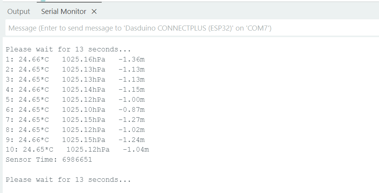This screenshot has width=379, height=193.
Task: Click reading line 2 in serial output
Action: pyautogui.click(x=75, y=70)
